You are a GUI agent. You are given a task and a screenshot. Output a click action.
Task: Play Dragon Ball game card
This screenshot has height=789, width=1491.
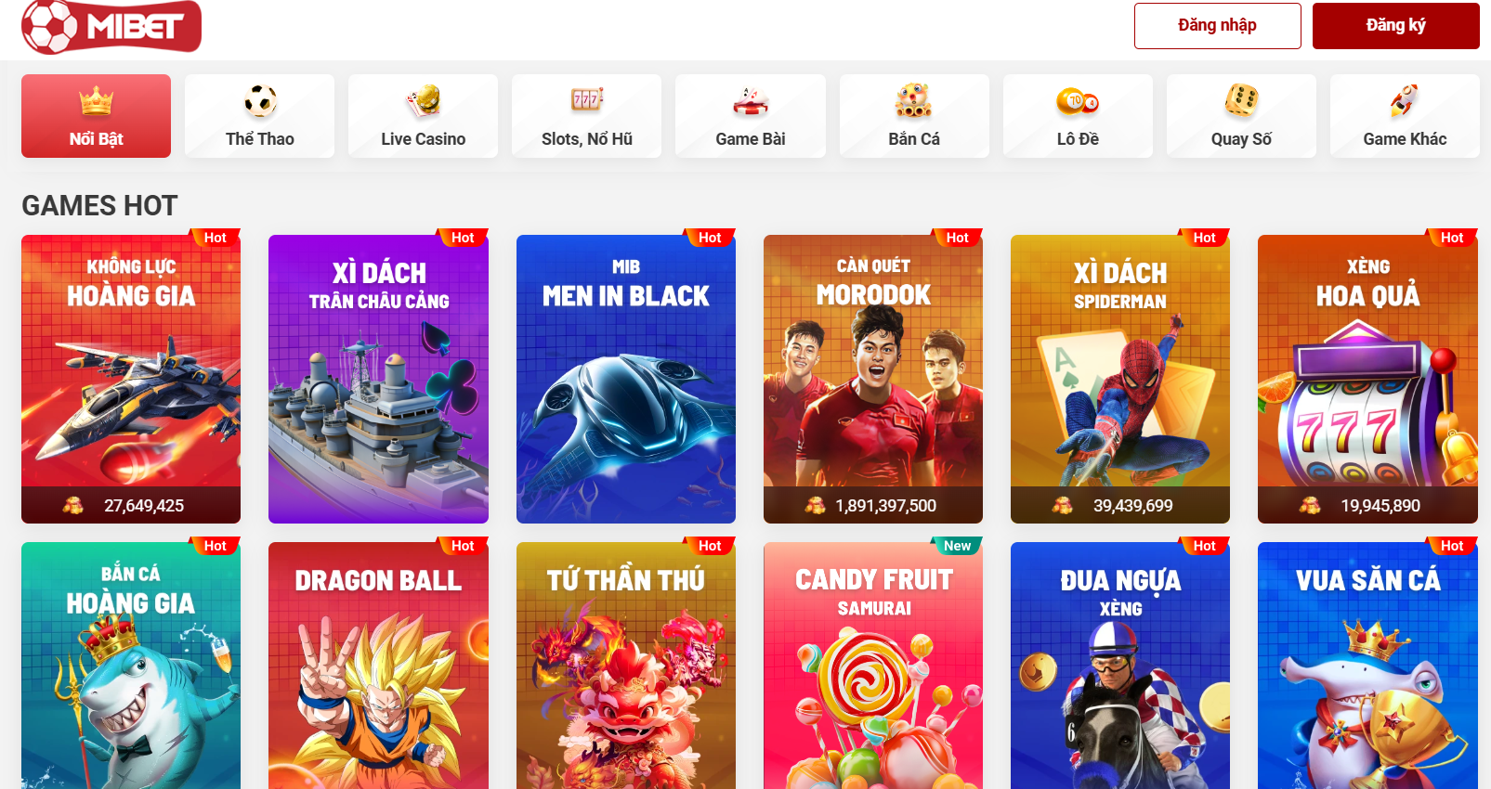(378, 666)
